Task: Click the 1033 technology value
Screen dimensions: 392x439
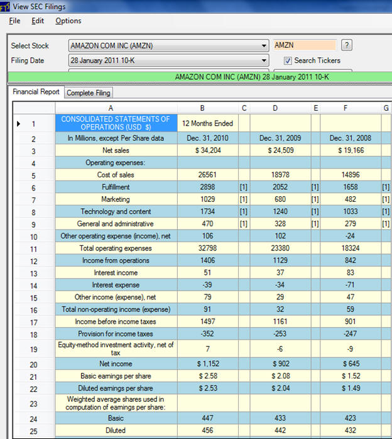Action: click(x=351, y=211)
